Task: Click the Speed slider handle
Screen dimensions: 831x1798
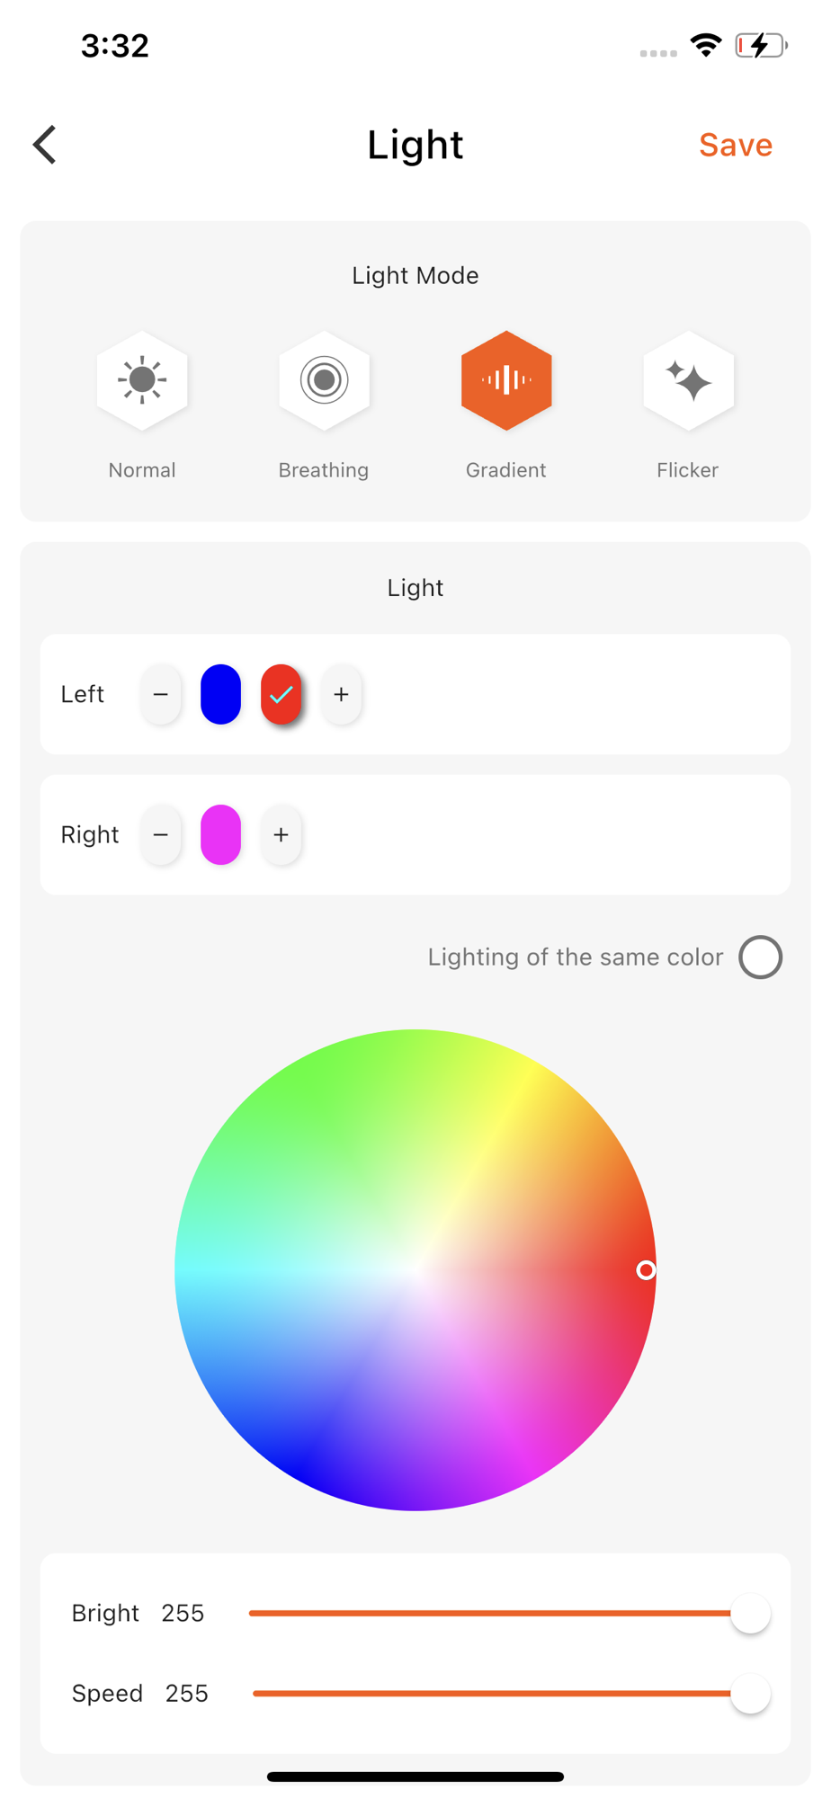Action: [750, 1694]
